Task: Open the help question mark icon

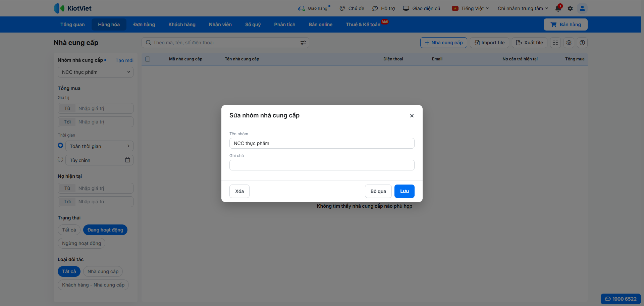Action: click(582, 43)
